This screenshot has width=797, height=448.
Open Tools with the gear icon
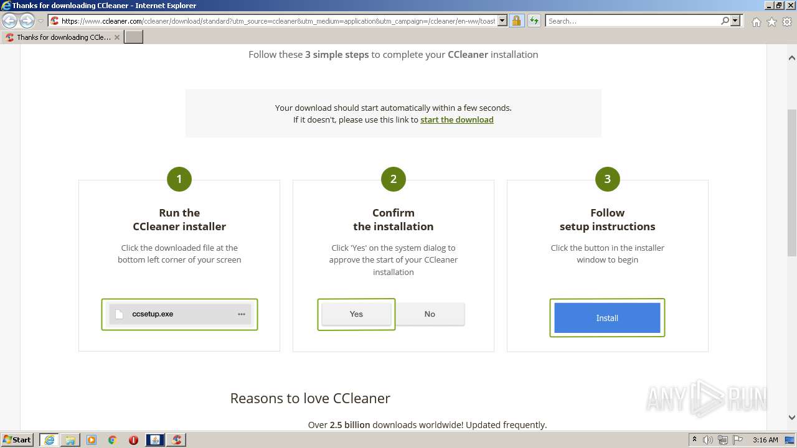pyautogui.click(x=787, y=22)
